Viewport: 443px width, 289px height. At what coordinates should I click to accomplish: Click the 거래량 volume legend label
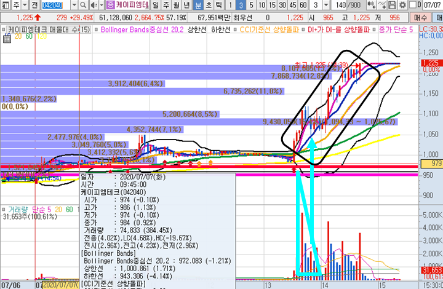point(17,210)
